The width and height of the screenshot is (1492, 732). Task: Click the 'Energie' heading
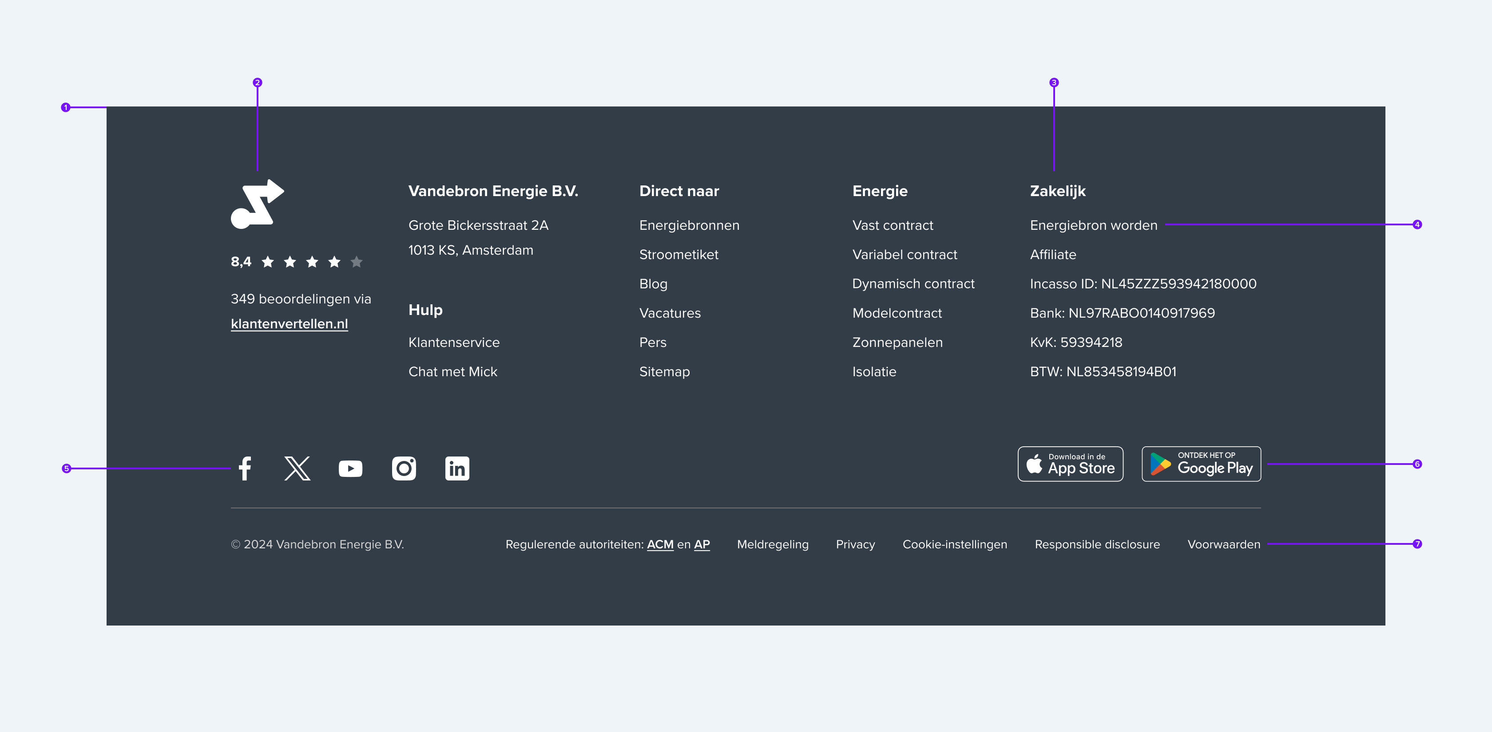point(880,191)
